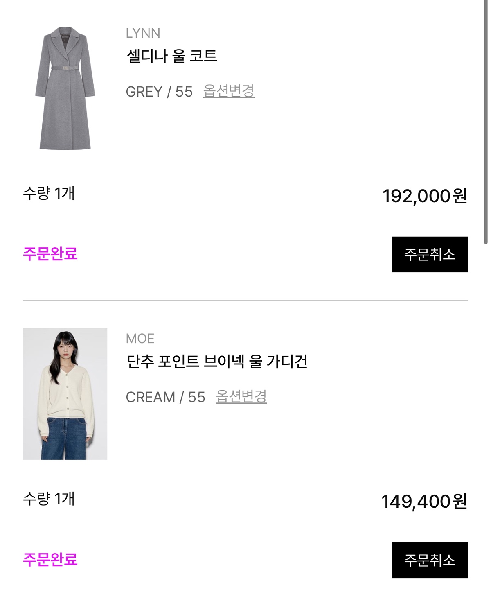
Task: Click the 192,000원 price
Action: [425, 196]
